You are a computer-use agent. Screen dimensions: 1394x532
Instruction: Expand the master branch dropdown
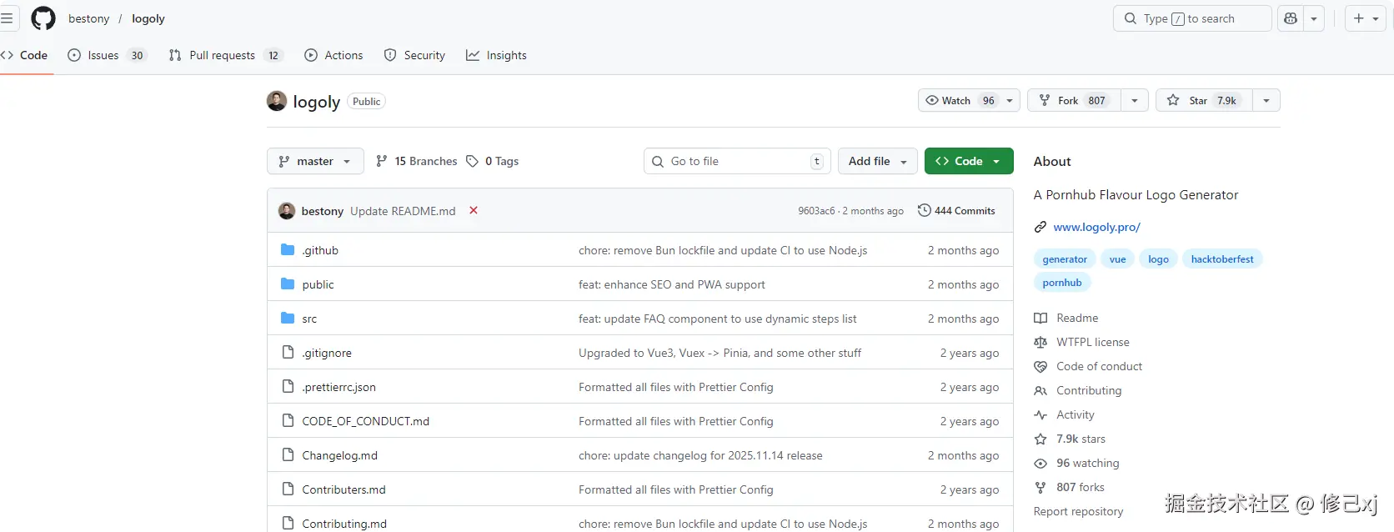coord(315,161)
